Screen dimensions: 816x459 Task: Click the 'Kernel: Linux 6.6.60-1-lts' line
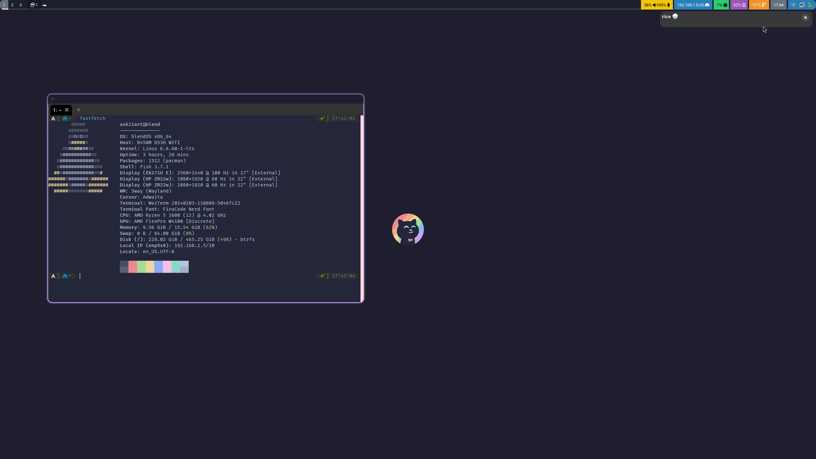157,149
